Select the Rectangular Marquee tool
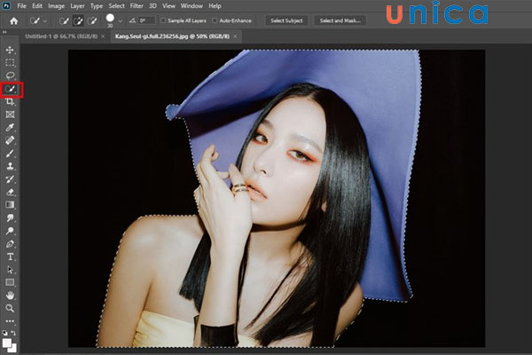Viewport: 532px width, 355px height. point(10,63)
